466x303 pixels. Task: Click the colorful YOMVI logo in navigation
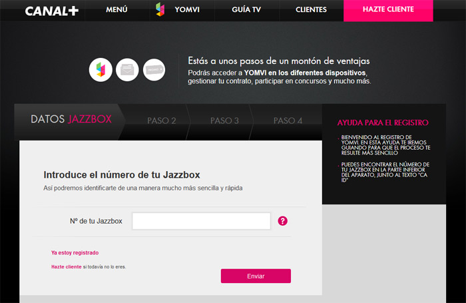160,9
